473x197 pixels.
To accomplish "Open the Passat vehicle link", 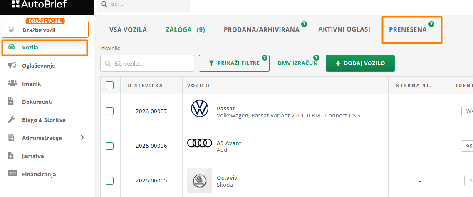I will tap(226, 108).
